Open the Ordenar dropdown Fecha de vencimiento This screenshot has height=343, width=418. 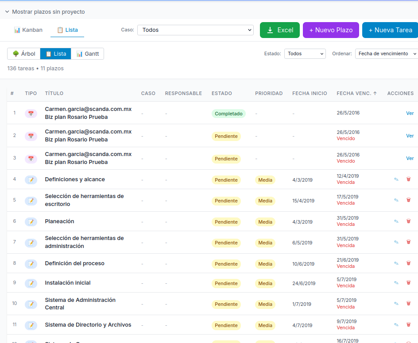387,54
